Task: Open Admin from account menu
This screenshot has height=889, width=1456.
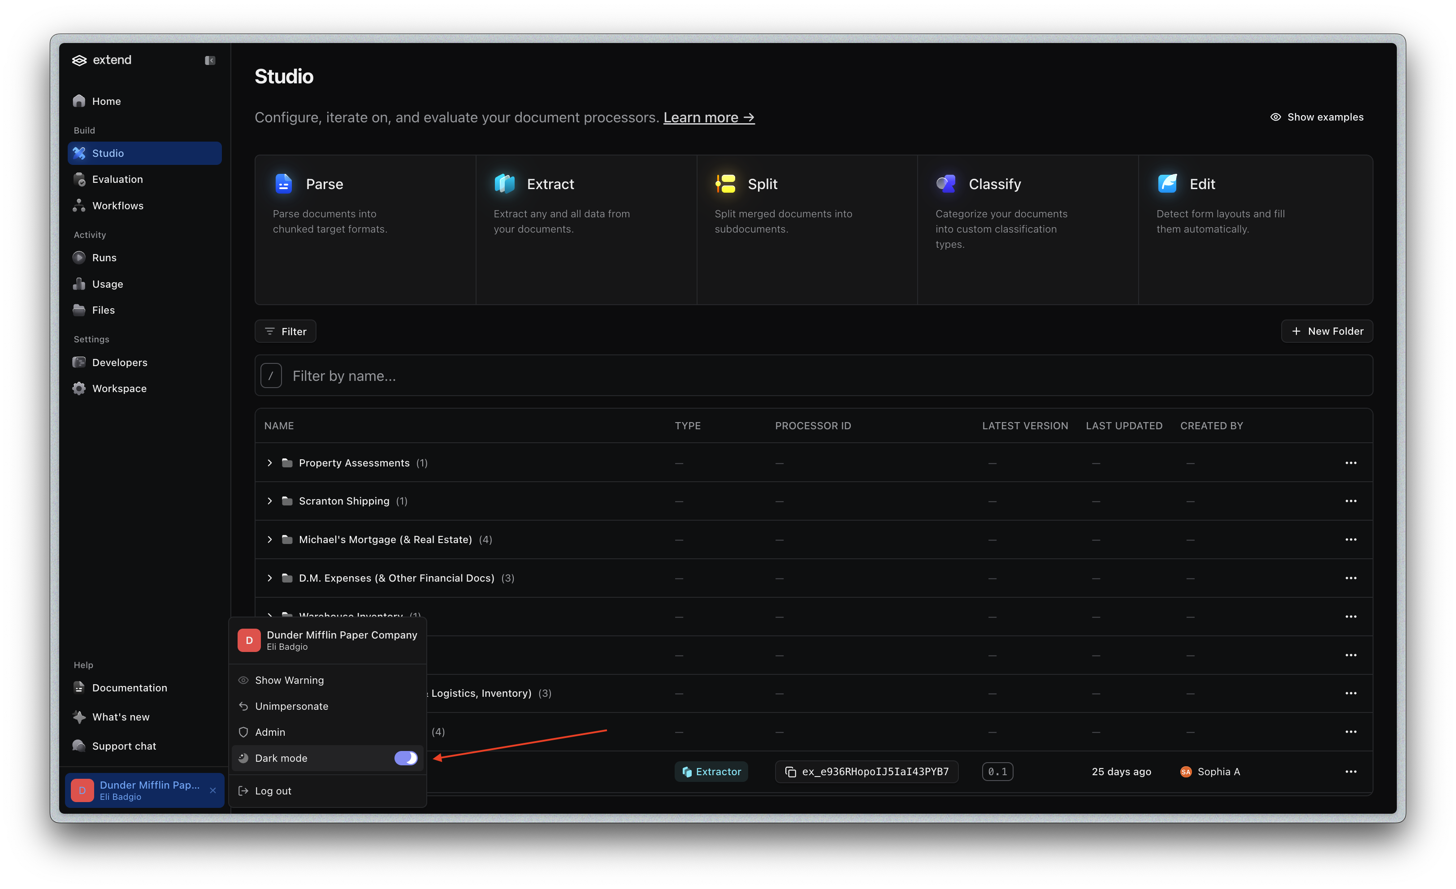Action: tap(328, 733)
